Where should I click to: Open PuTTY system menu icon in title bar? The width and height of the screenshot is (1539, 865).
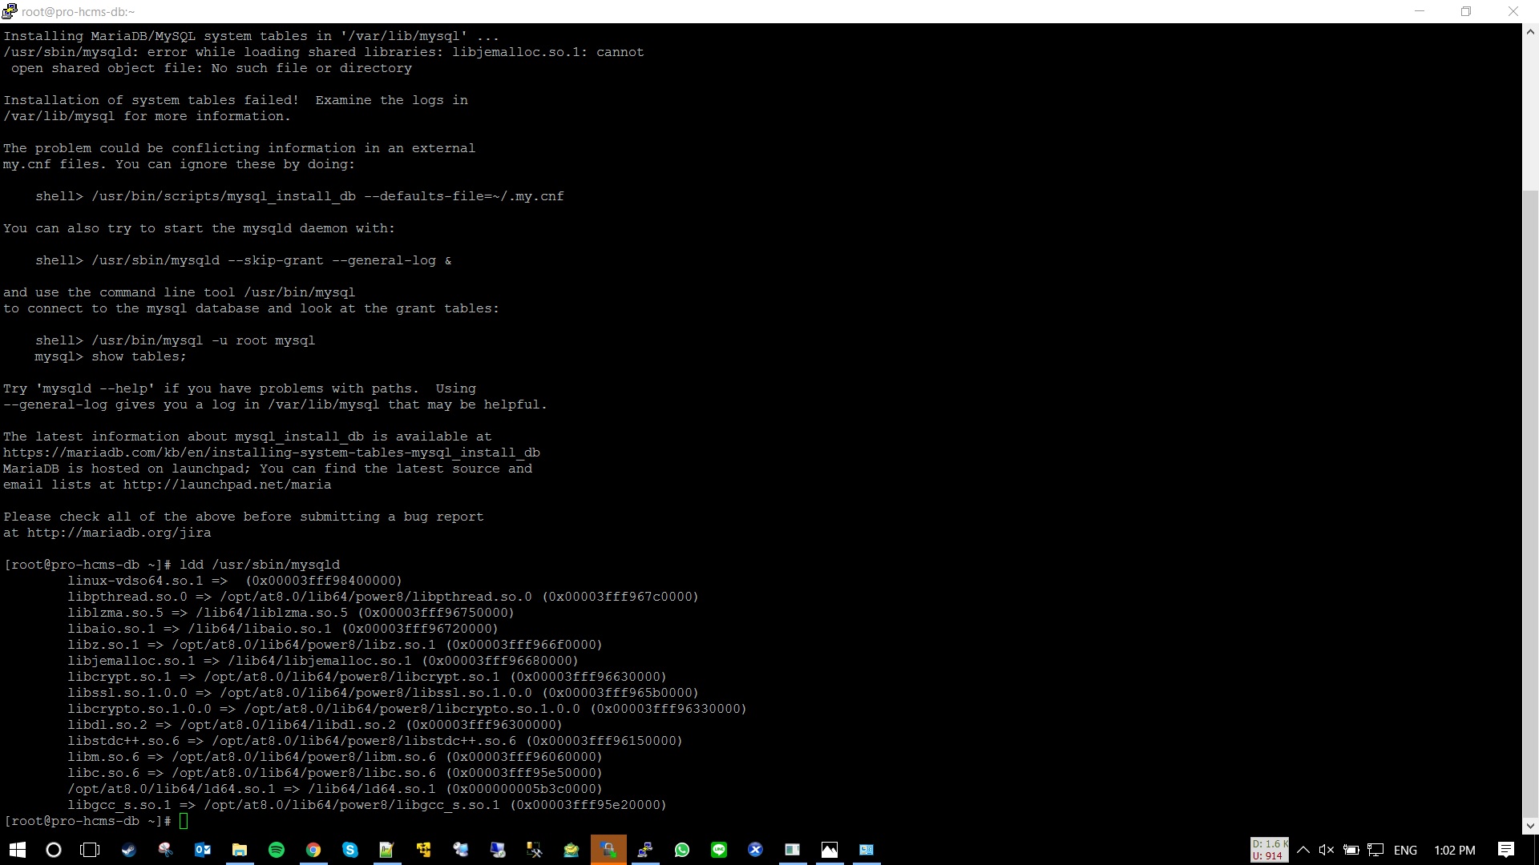pyautogui.click(x=9, y=11)
